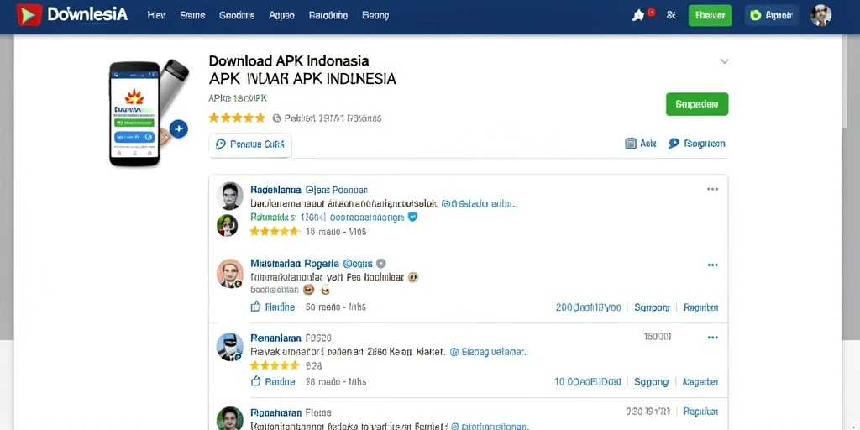Open the Apijde menu item
This screenshot has height=430, width=860.
pyautogui.click(x=282, y=15)
